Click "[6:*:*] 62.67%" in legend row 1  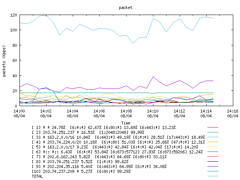(86, 127)
